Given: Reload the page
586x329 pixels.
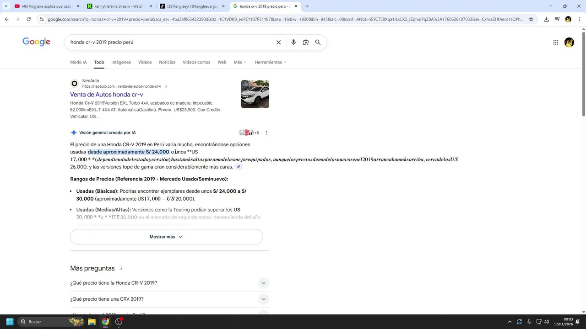Looking at the screenshot, I should click(28, 19).
